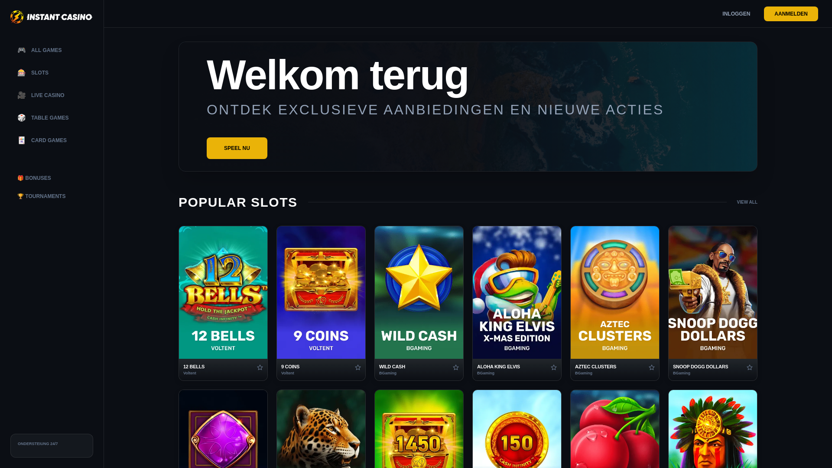Open All Games via gamepad icon
Screen dimensions: 832x468
point(21,50)
